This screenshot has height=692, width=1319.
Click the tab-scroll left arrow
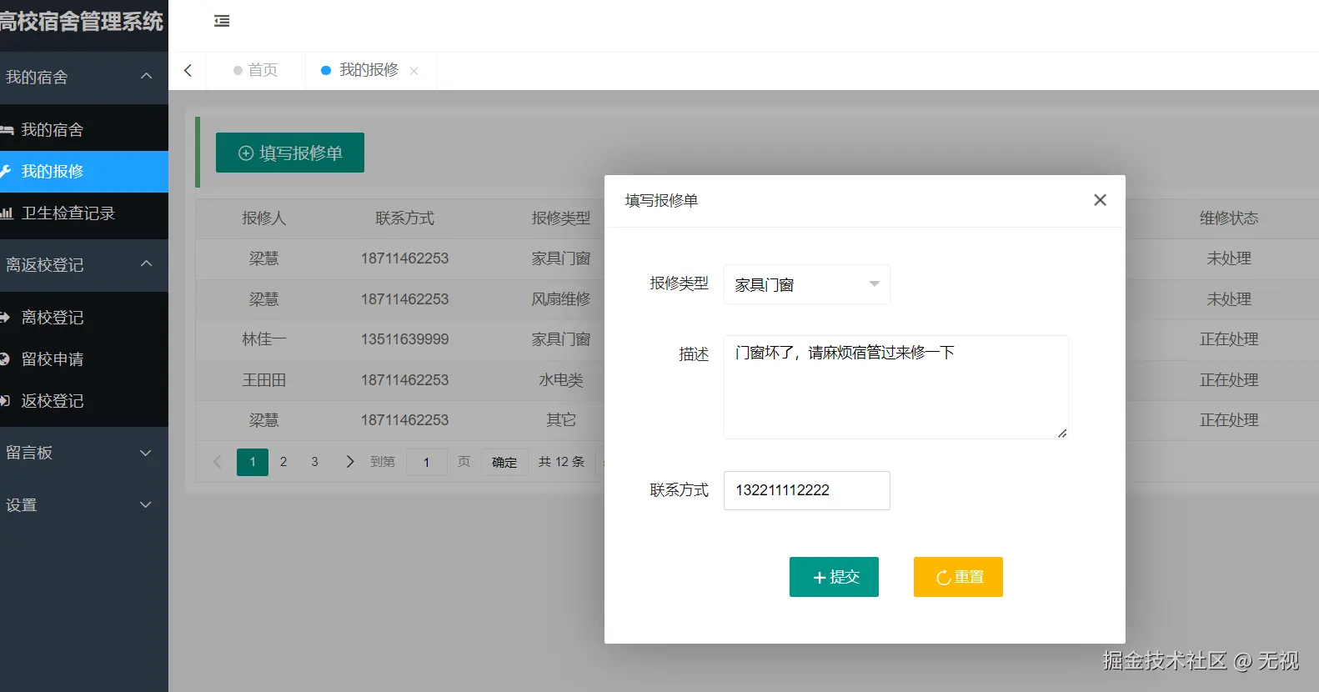tap(188, 71)
